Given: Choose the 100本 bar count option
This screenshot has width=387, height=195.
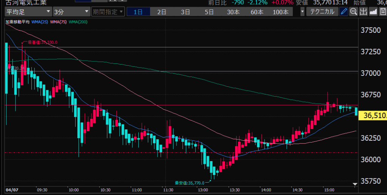Looking at the screenshot, I should pos(280,12).
